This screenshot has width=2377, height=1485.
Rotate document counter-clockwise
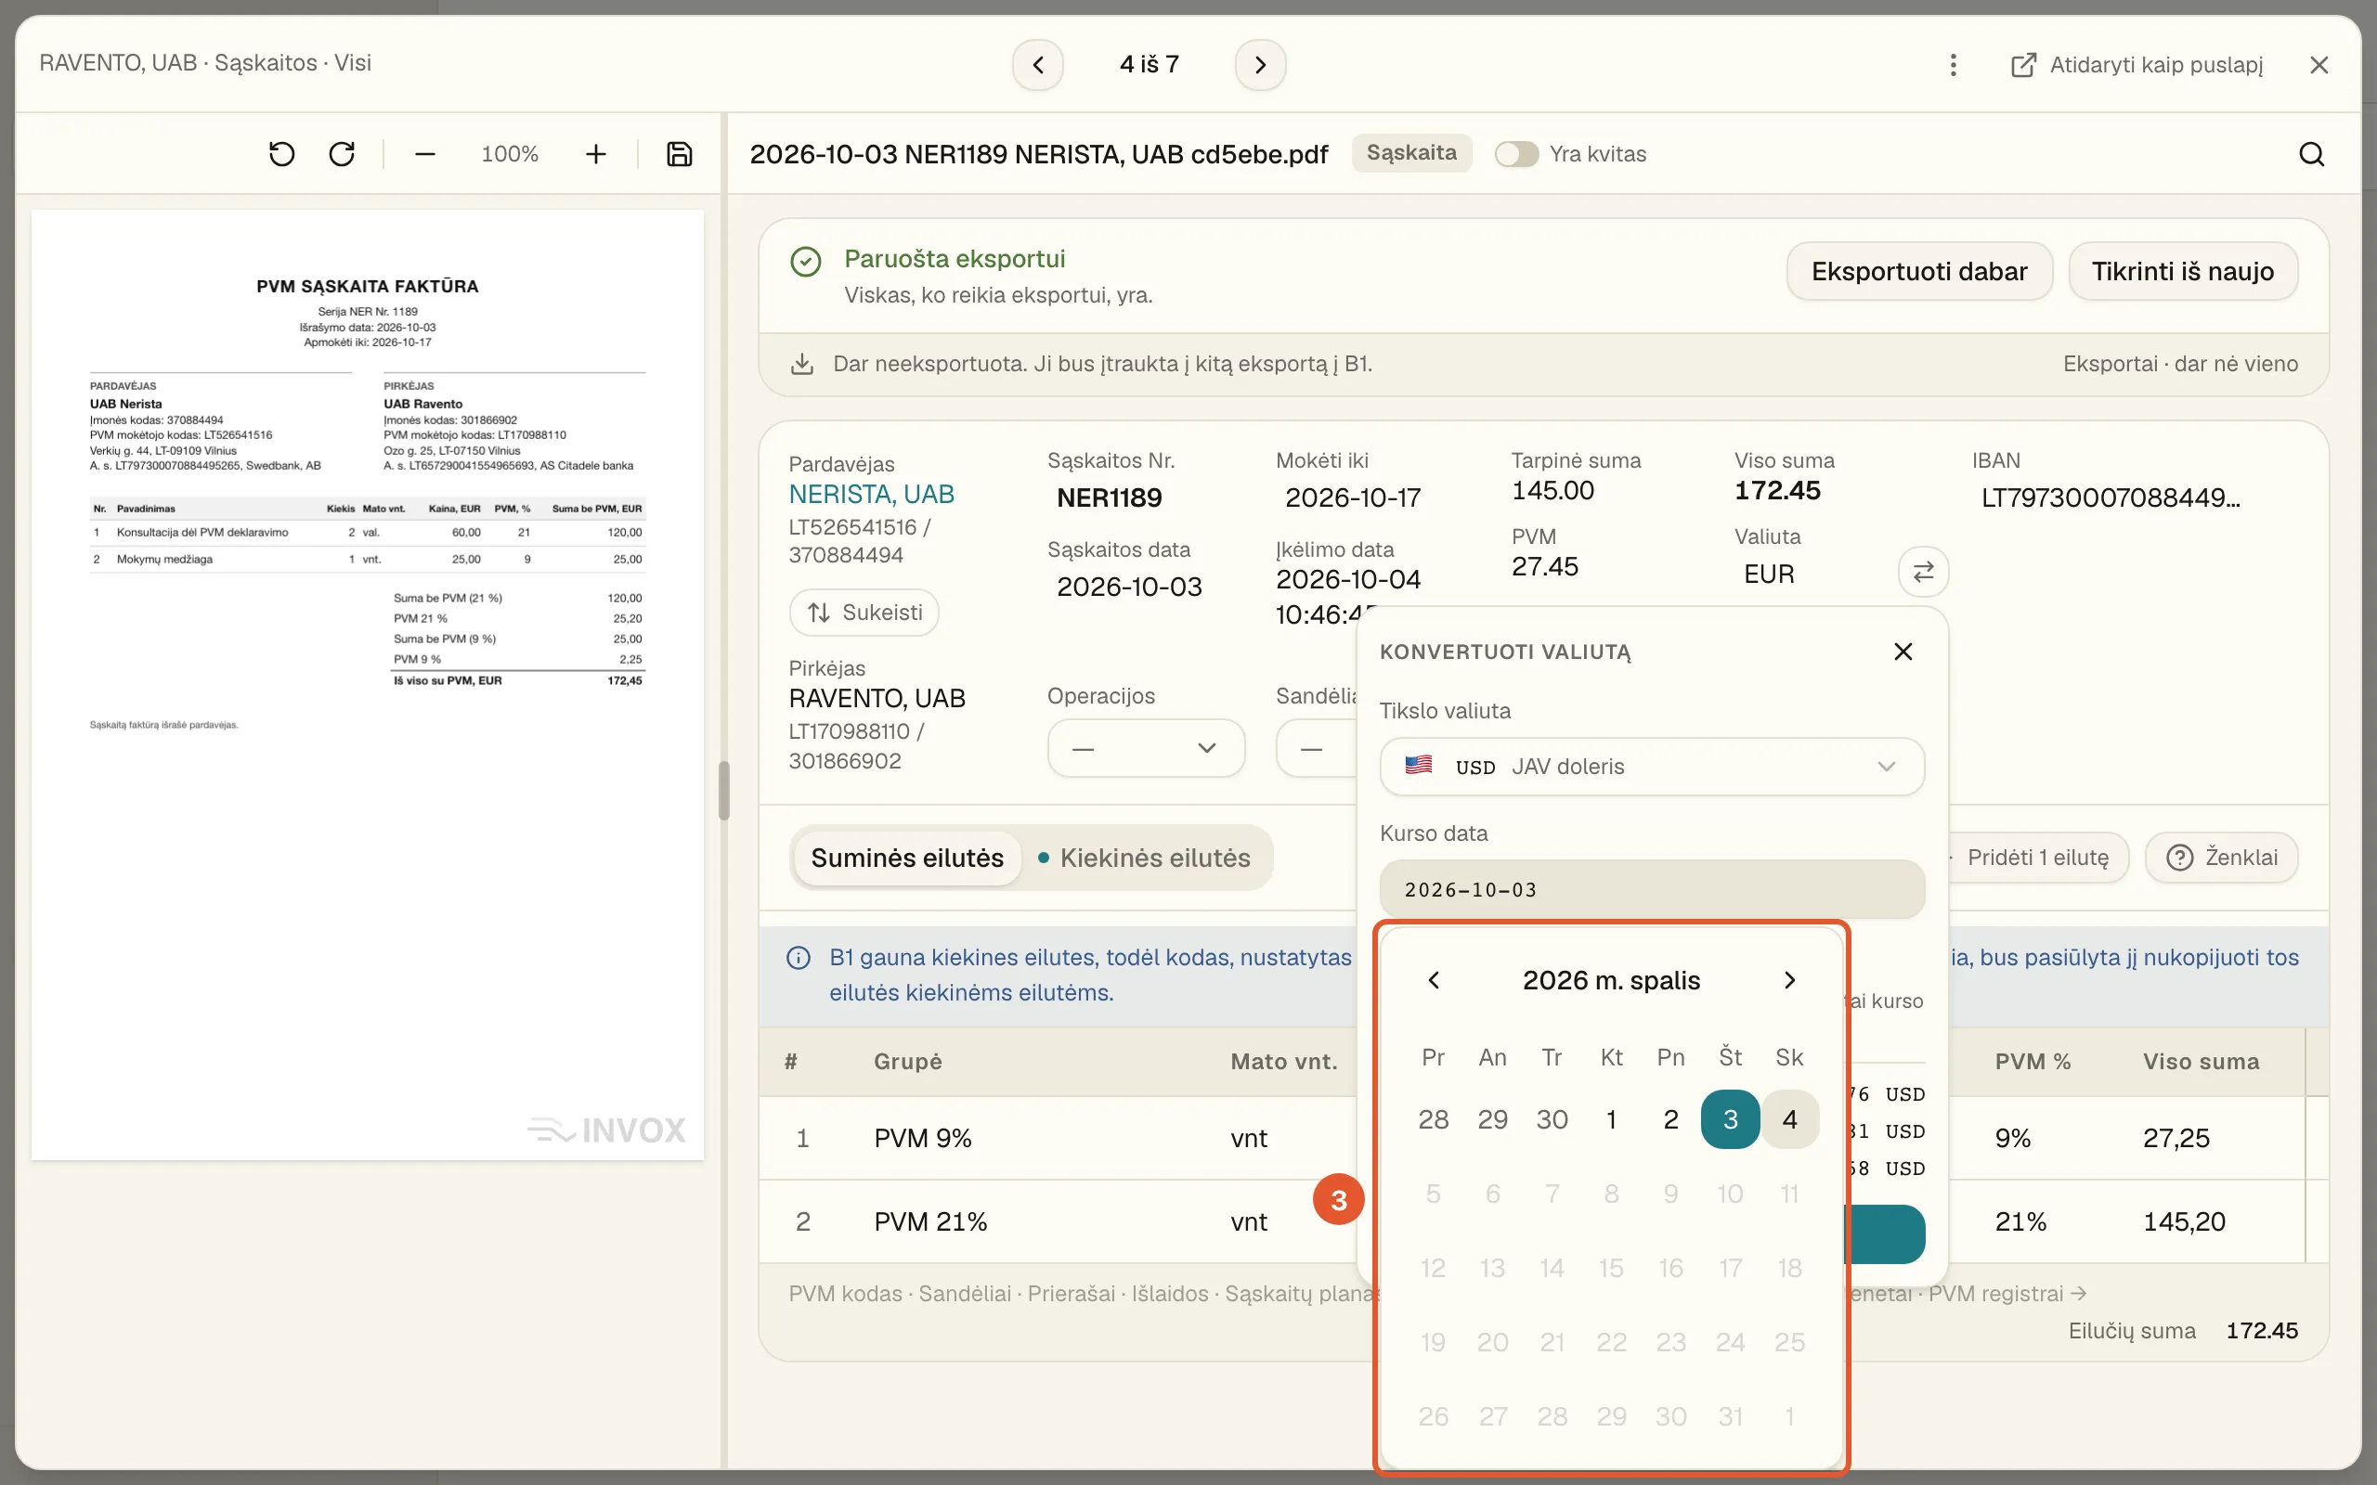pos(282,154)
